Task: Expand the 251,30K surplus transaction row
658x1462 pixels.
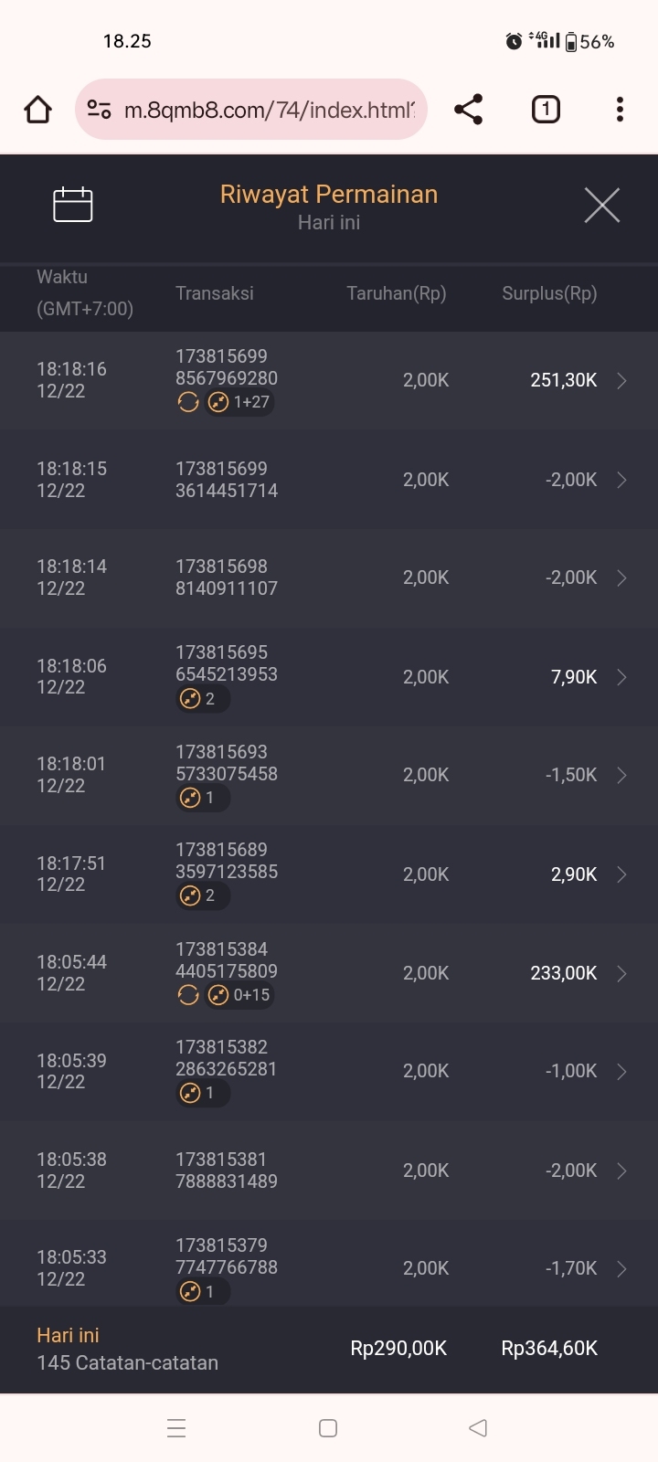Action: pyautogui.click(x=621, y=381)
